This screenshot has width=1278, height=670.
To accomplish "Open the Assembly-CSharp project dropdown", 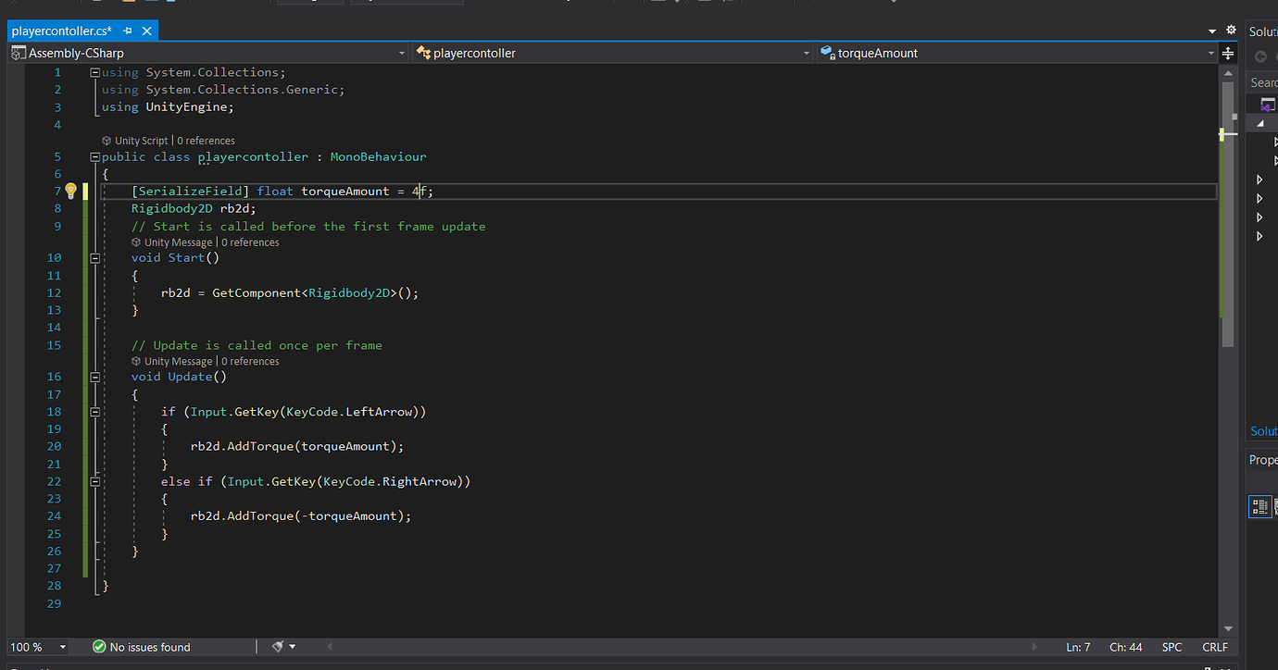I will [401, 54].
